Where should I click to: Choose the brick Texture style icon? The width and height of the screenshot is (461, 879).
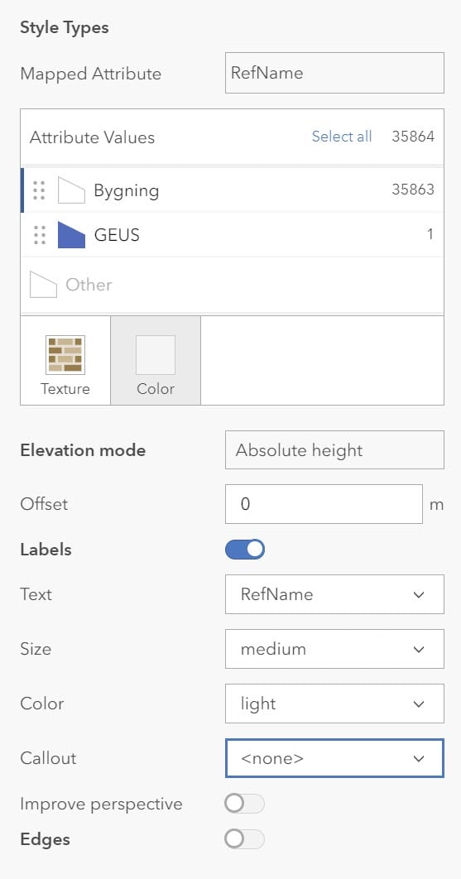pos(65,355)
